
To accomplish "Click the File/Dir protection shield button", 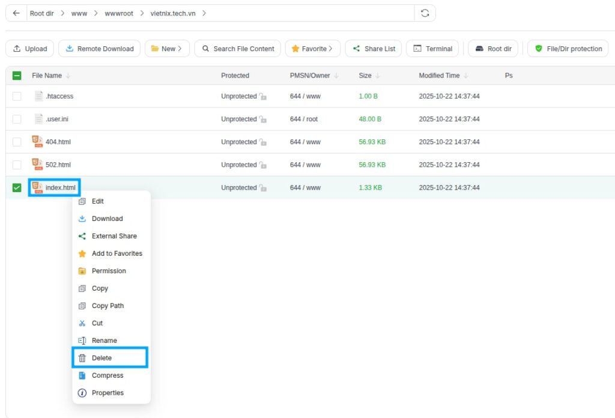I will point(568,49).
